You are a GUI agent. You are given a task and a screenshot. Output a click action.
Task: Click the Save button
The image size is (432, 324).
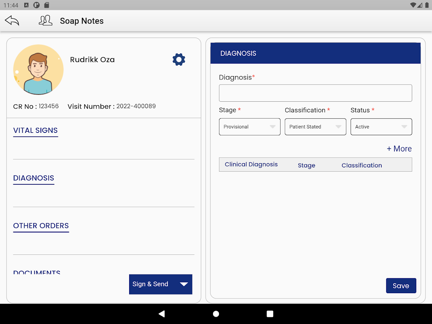[401, 286]
